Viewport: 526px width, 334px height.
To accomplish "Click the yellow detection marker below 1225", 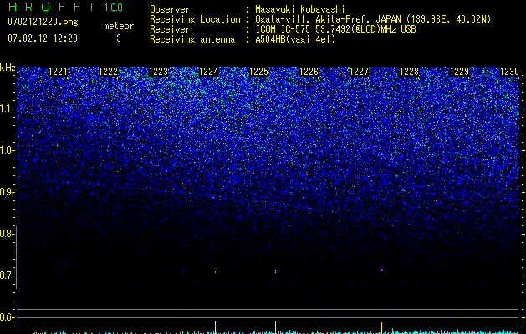I will [275, 327].
